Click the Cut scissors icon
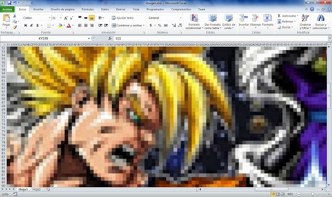The height and width of the screenshot is (197, 332). 15,16
